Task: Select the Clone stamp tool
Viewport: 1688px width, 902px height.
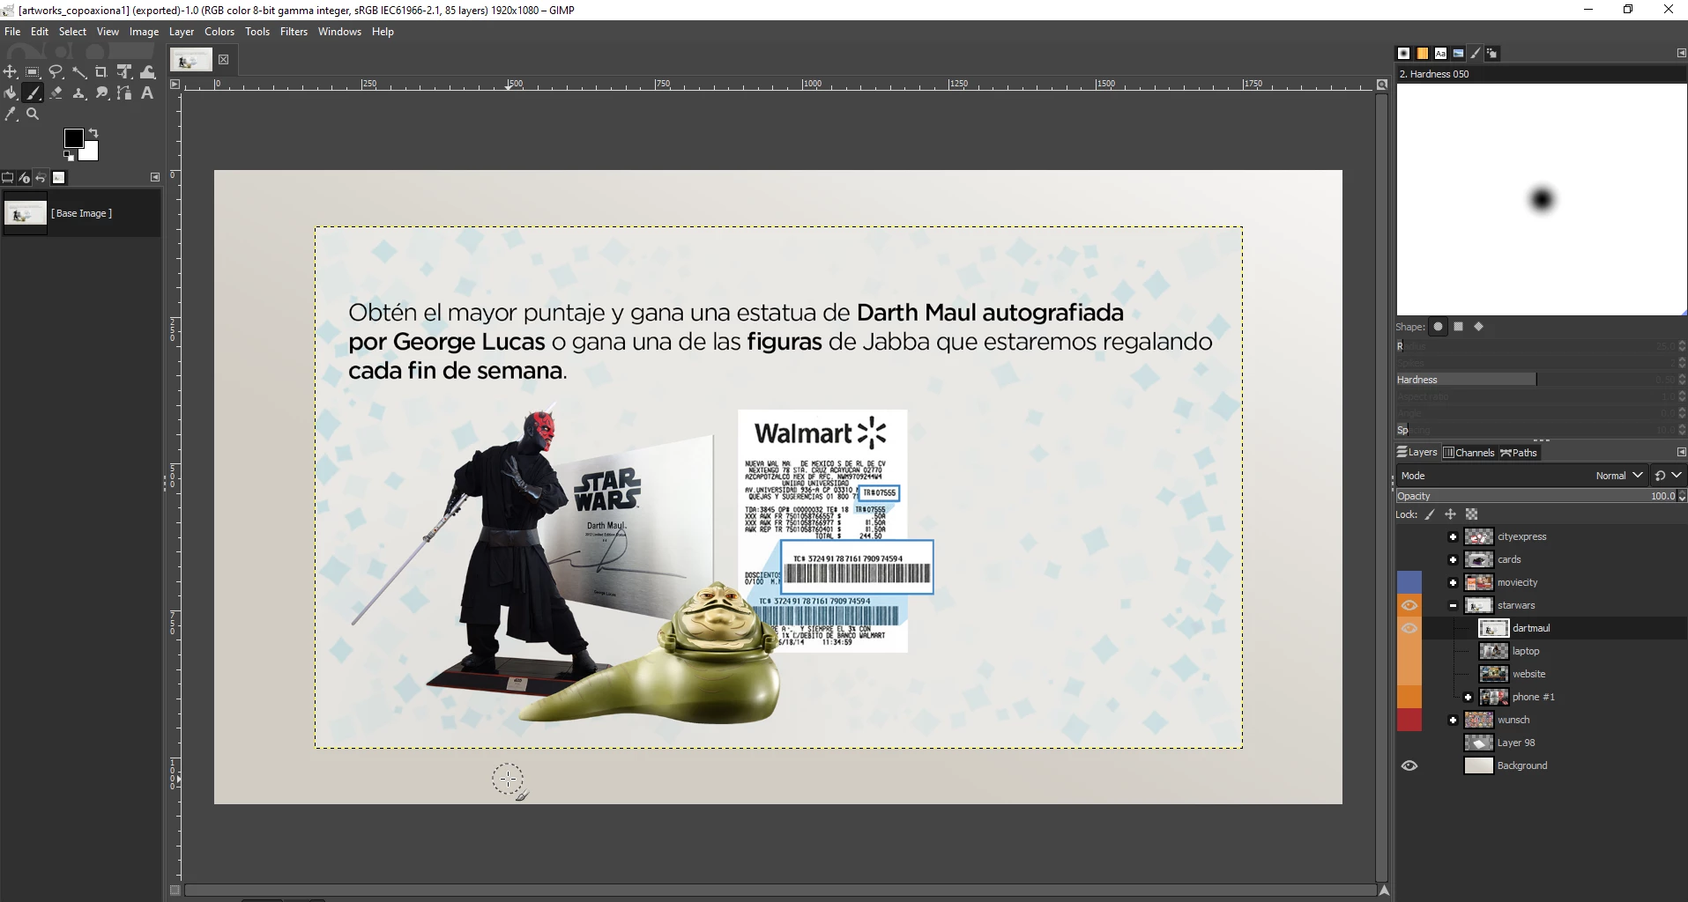Action: pyautogui.click(x=78, y=93)
